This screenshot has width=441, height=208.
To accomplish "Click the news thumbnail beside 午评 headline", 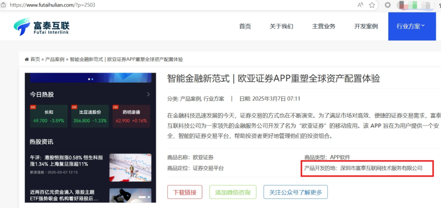I will [130, 167].
